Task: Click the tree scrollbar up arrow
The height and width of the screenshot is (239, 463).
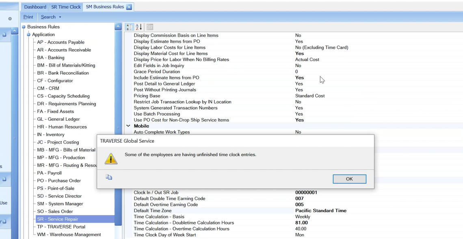Action: tap(118, 26)
